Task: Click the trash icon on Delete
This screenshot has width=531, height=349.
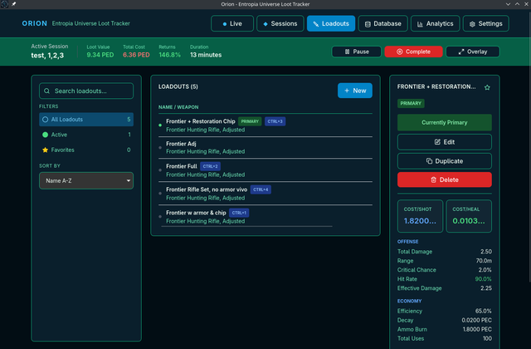Action: pos(433,179)
